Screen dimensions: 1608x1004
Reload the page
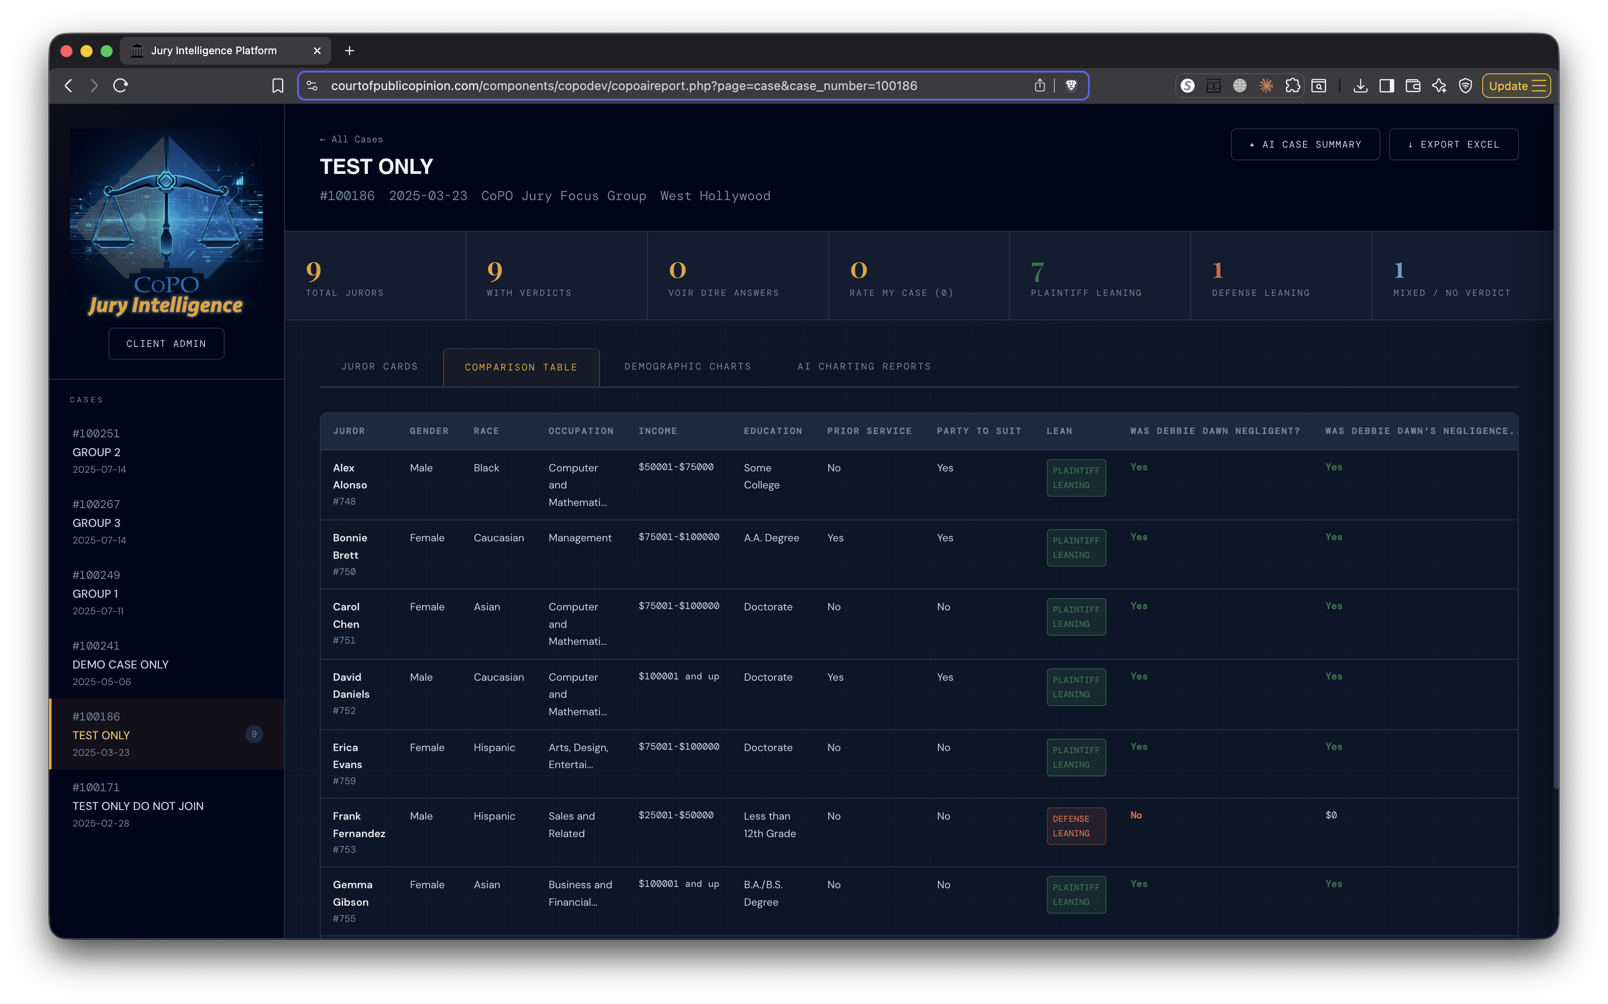point(120,86)
